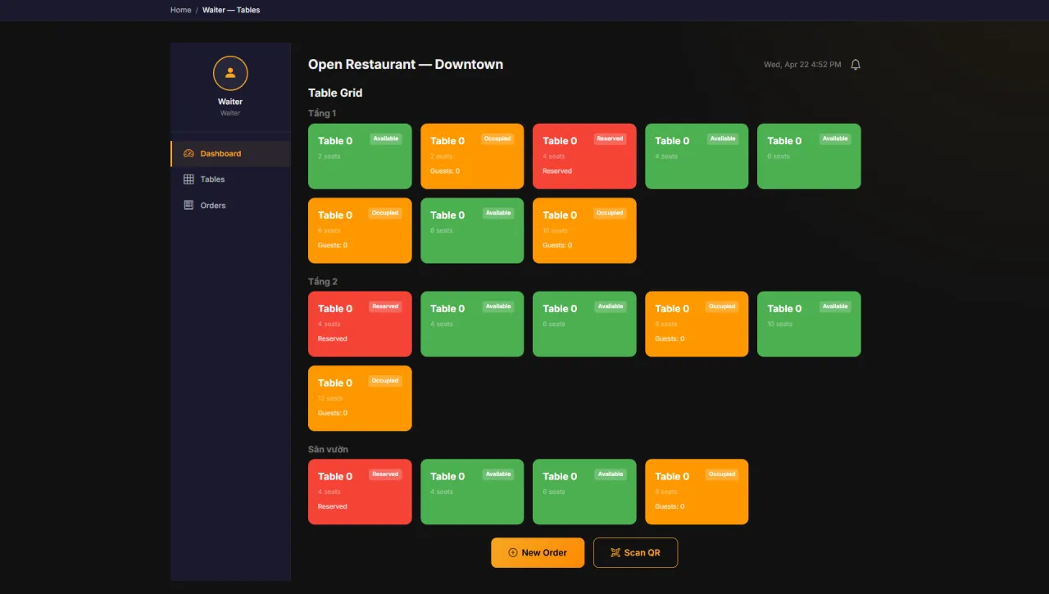The width and height of the screenshot is (1049, 594).
Task: Open the Reserved 4-seat table in Sân vườn
Action: [x=360, y=492]
